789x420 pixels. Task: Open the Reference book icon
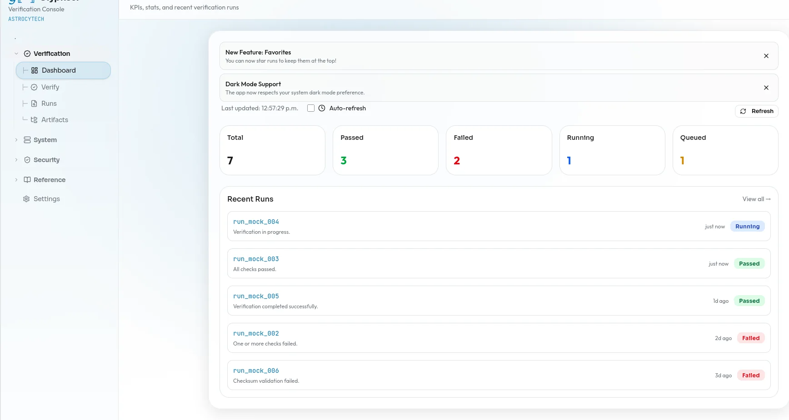[26, 180]
